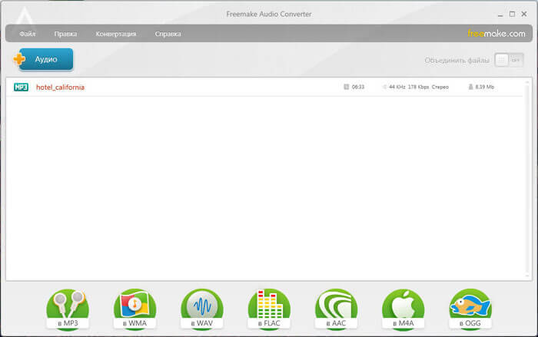Image resolution: width=538 pixels, height=337 pixels.
Task: Click the 8.39 Mb file size
Action: (x=485, y=88)
